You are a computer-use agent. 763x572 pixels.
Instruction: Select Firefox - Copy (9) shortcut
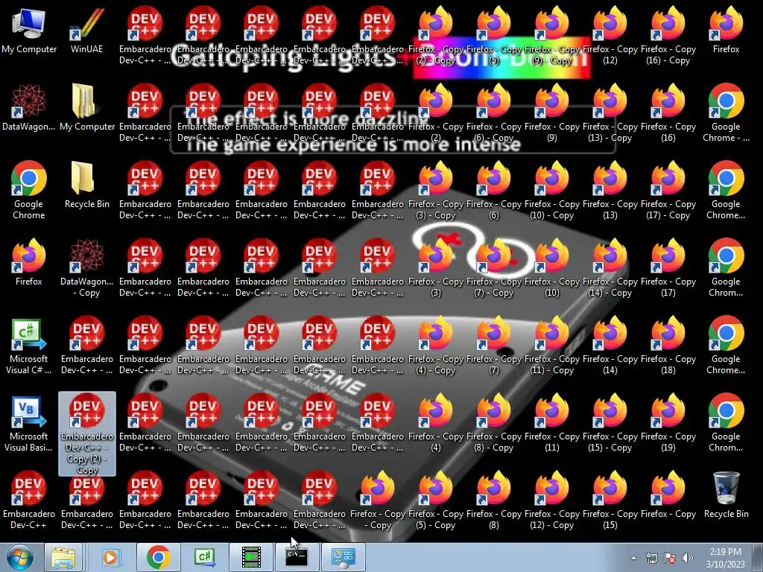552,113
